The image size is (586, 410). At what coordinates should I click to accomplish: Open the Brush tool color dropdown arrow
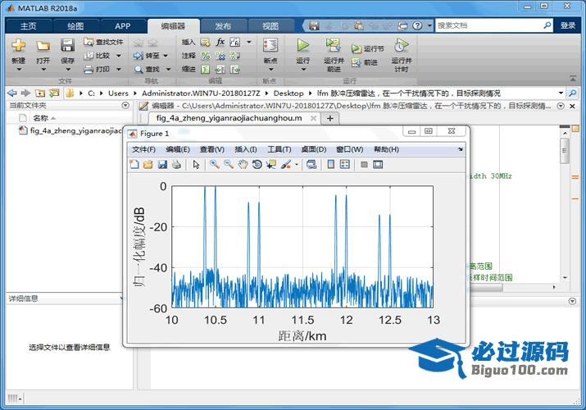(x=297, y=165)
